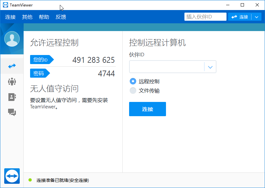Viewport: 265px width, 188px height.
Task: Open the meeting group sidebar icon
Action: (12, 82)
